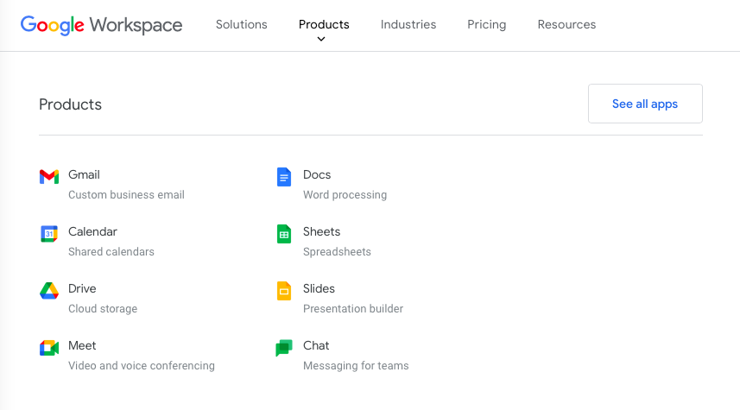Viewport: 740px width, 410px height.
Task: Open the Industries menu
Action: (x=408, y=24)
